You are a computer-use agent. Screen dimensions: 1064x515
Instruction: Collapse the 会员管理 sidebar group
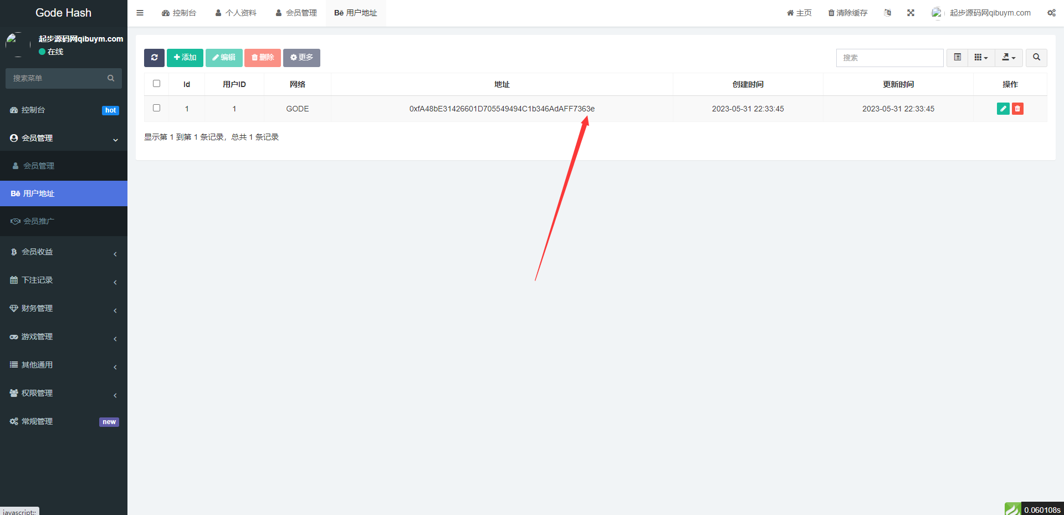pyautogui.click(x=64, y=138)
